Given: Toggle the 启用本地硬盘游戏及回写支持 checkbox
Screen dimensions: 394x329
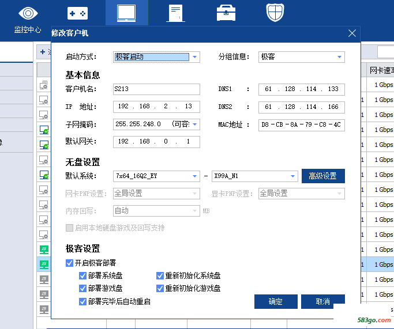Looking at the screenshot, I should (x=69, y=228).
